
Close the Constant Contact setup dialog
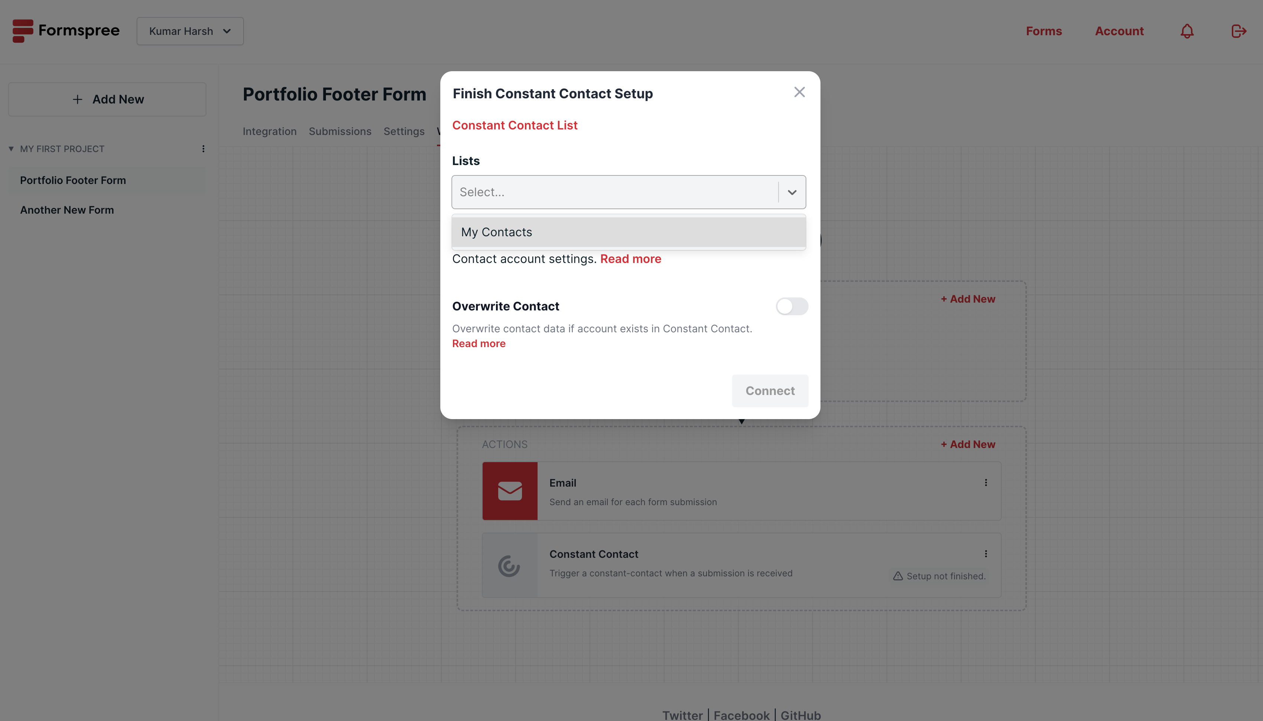pyautogui.click(x=799, y=92)
